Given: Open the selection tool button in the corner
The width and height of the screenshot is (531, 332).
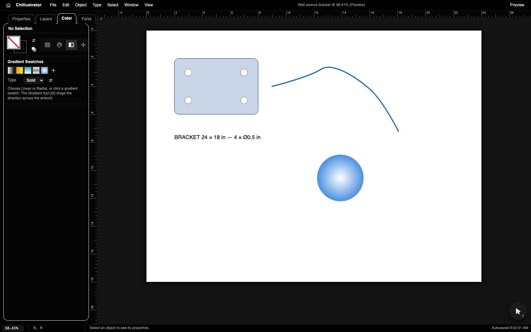Looking at the screenshot, I should tap(518, 311).
